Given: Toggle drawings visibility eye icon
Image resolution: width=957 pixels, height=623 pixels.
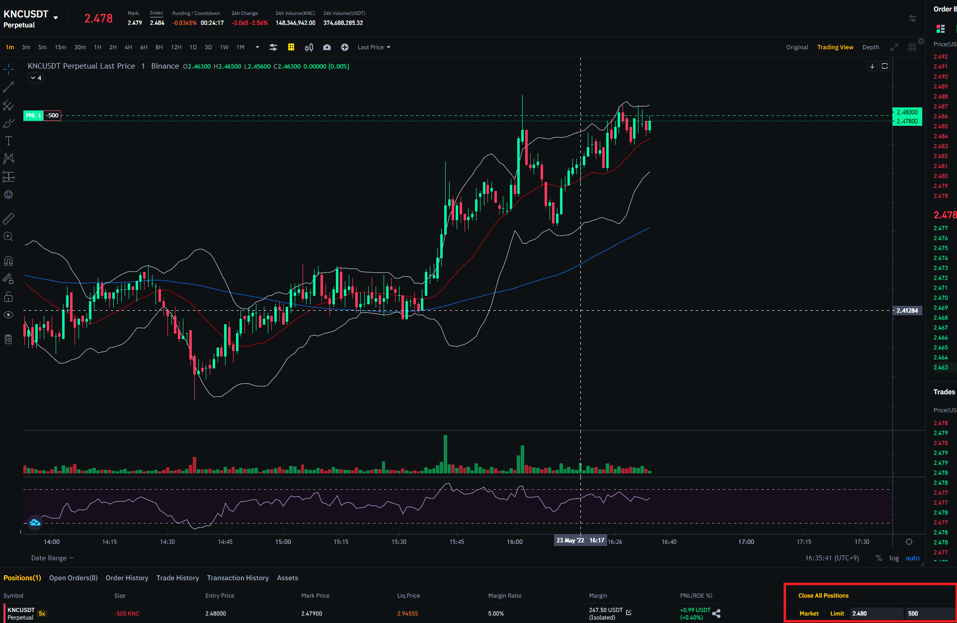Looking at the screenshot, I should point(8,315).
